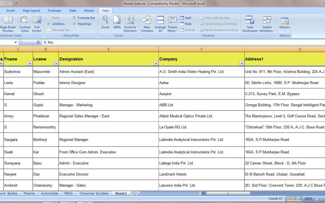This screenshot has height=203, width=325.
Task: Switch to the Pharma sheet tab
Action: [29, 193]
